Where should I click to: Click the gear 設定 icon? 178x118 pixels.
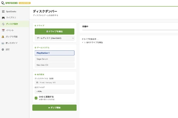[3, 49]
